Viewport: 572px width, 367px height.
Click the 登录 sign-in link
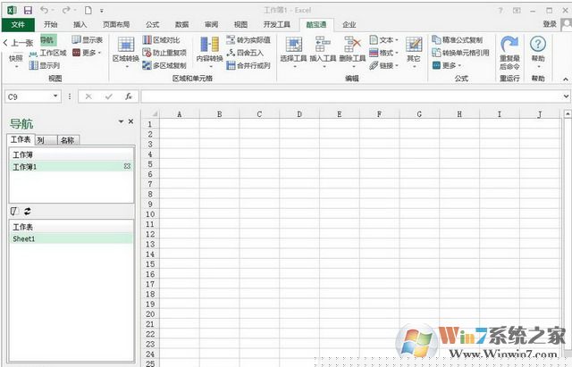550,24
